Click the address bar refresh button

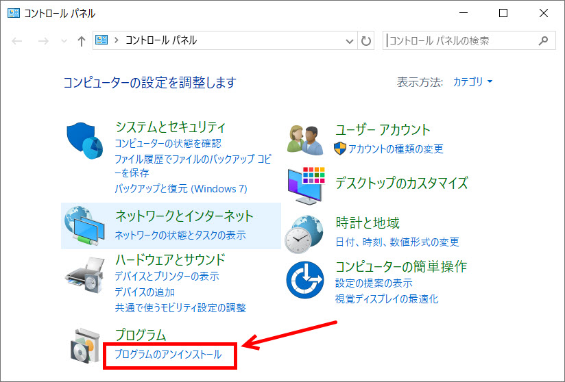(366, 40)
